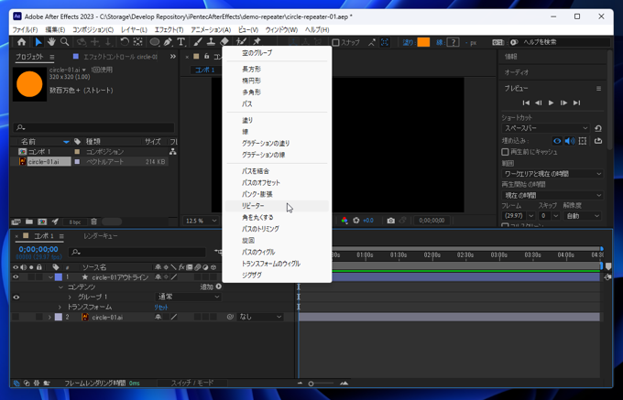
Task: Select the Zoom magnifier tool
Action: point(64,42)
